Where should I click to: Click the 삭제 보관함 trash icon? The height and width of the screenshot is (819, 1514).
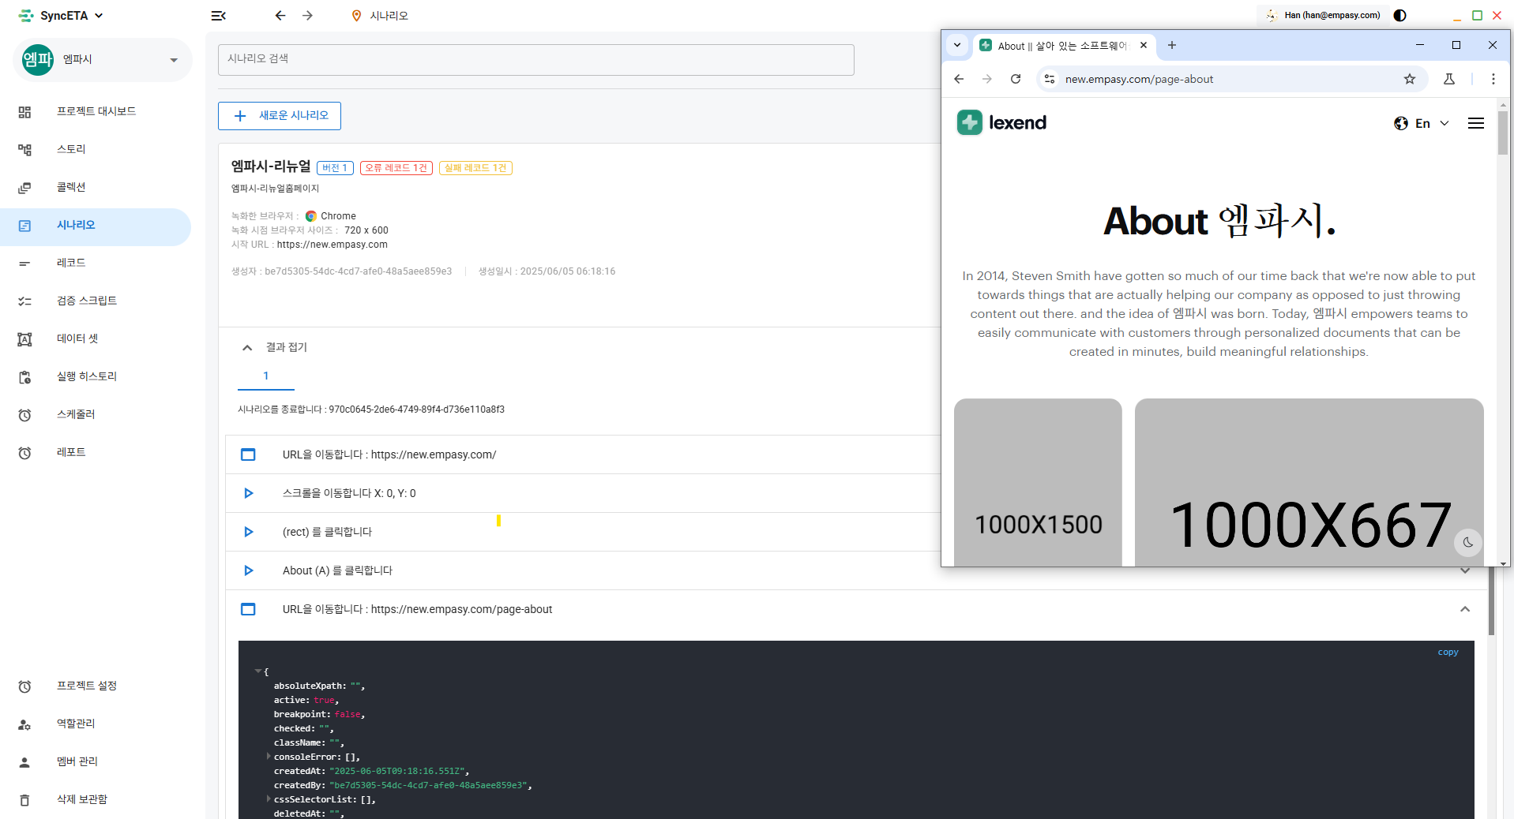pyautogui.click(x=25, y=800)
